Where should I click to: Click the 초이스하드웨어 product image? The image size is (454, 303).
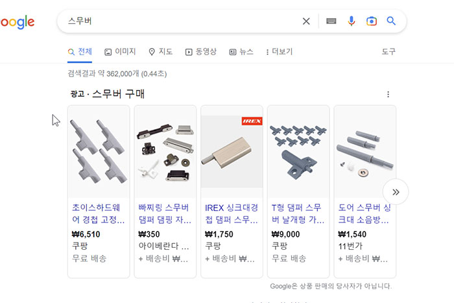[99, 152]
